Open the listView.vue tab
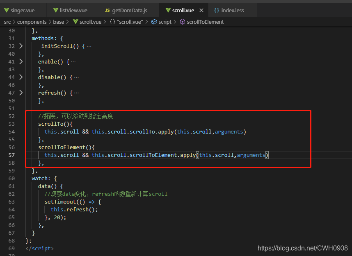The width and height of the screenshot is (352, 256). click(73, 10)
